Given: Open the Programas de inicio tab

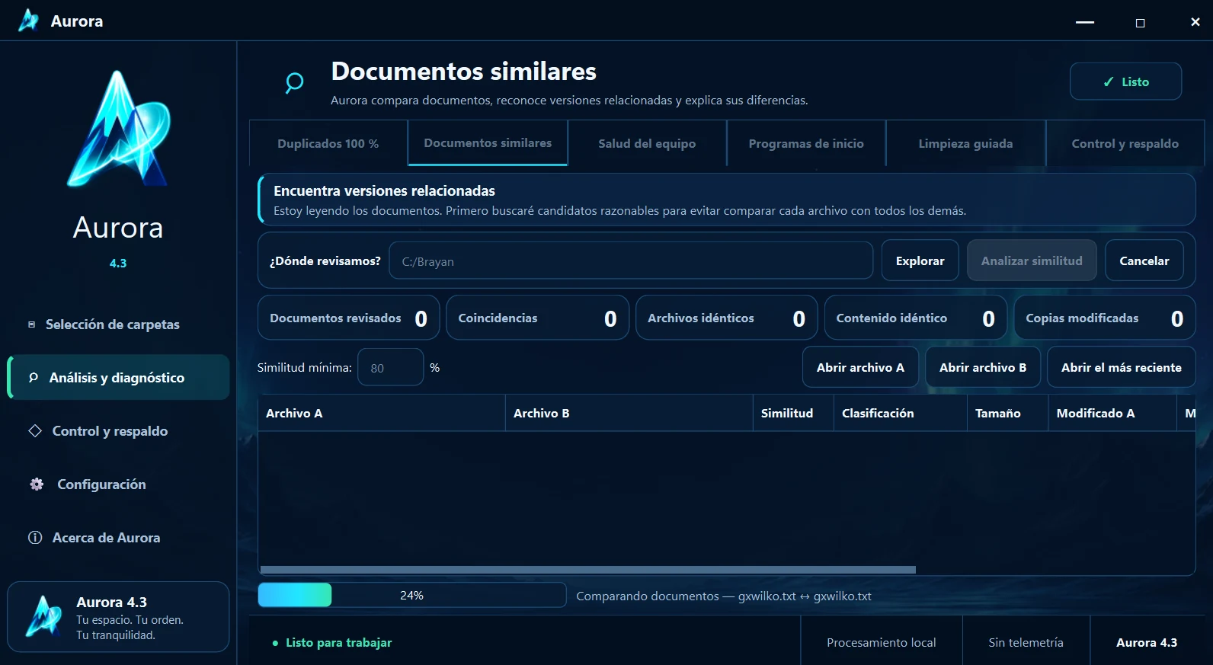Looking at the screenshot, I should (806, 143).
